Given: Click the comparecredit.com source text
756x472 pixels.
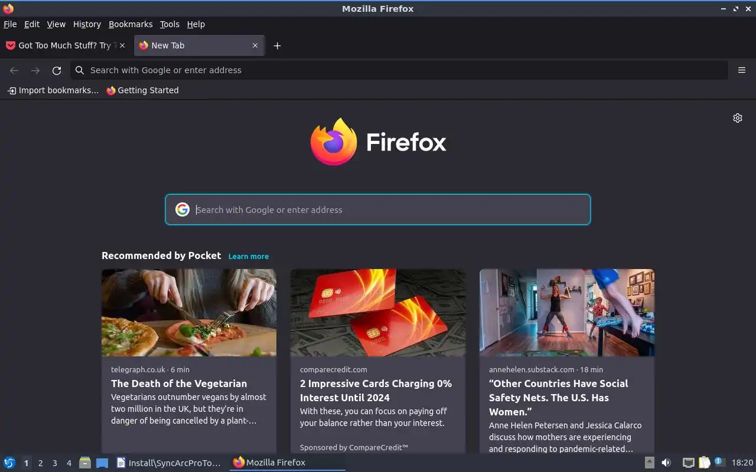Looking at the screenshot, I should pos(334,369).
